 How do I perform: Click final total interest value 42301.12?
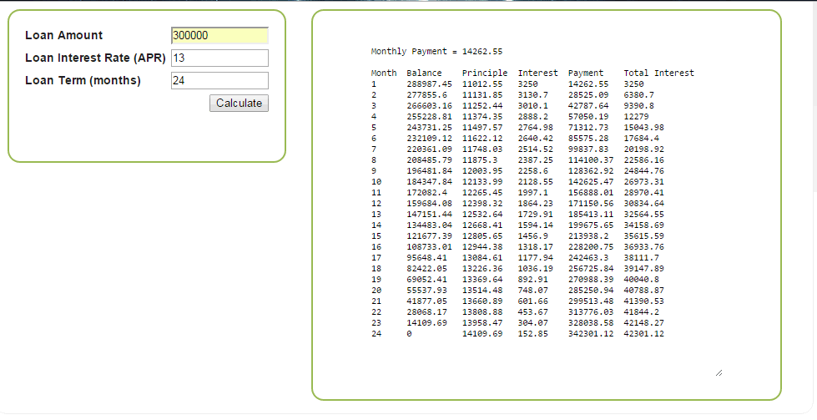[x=644, y=334]
